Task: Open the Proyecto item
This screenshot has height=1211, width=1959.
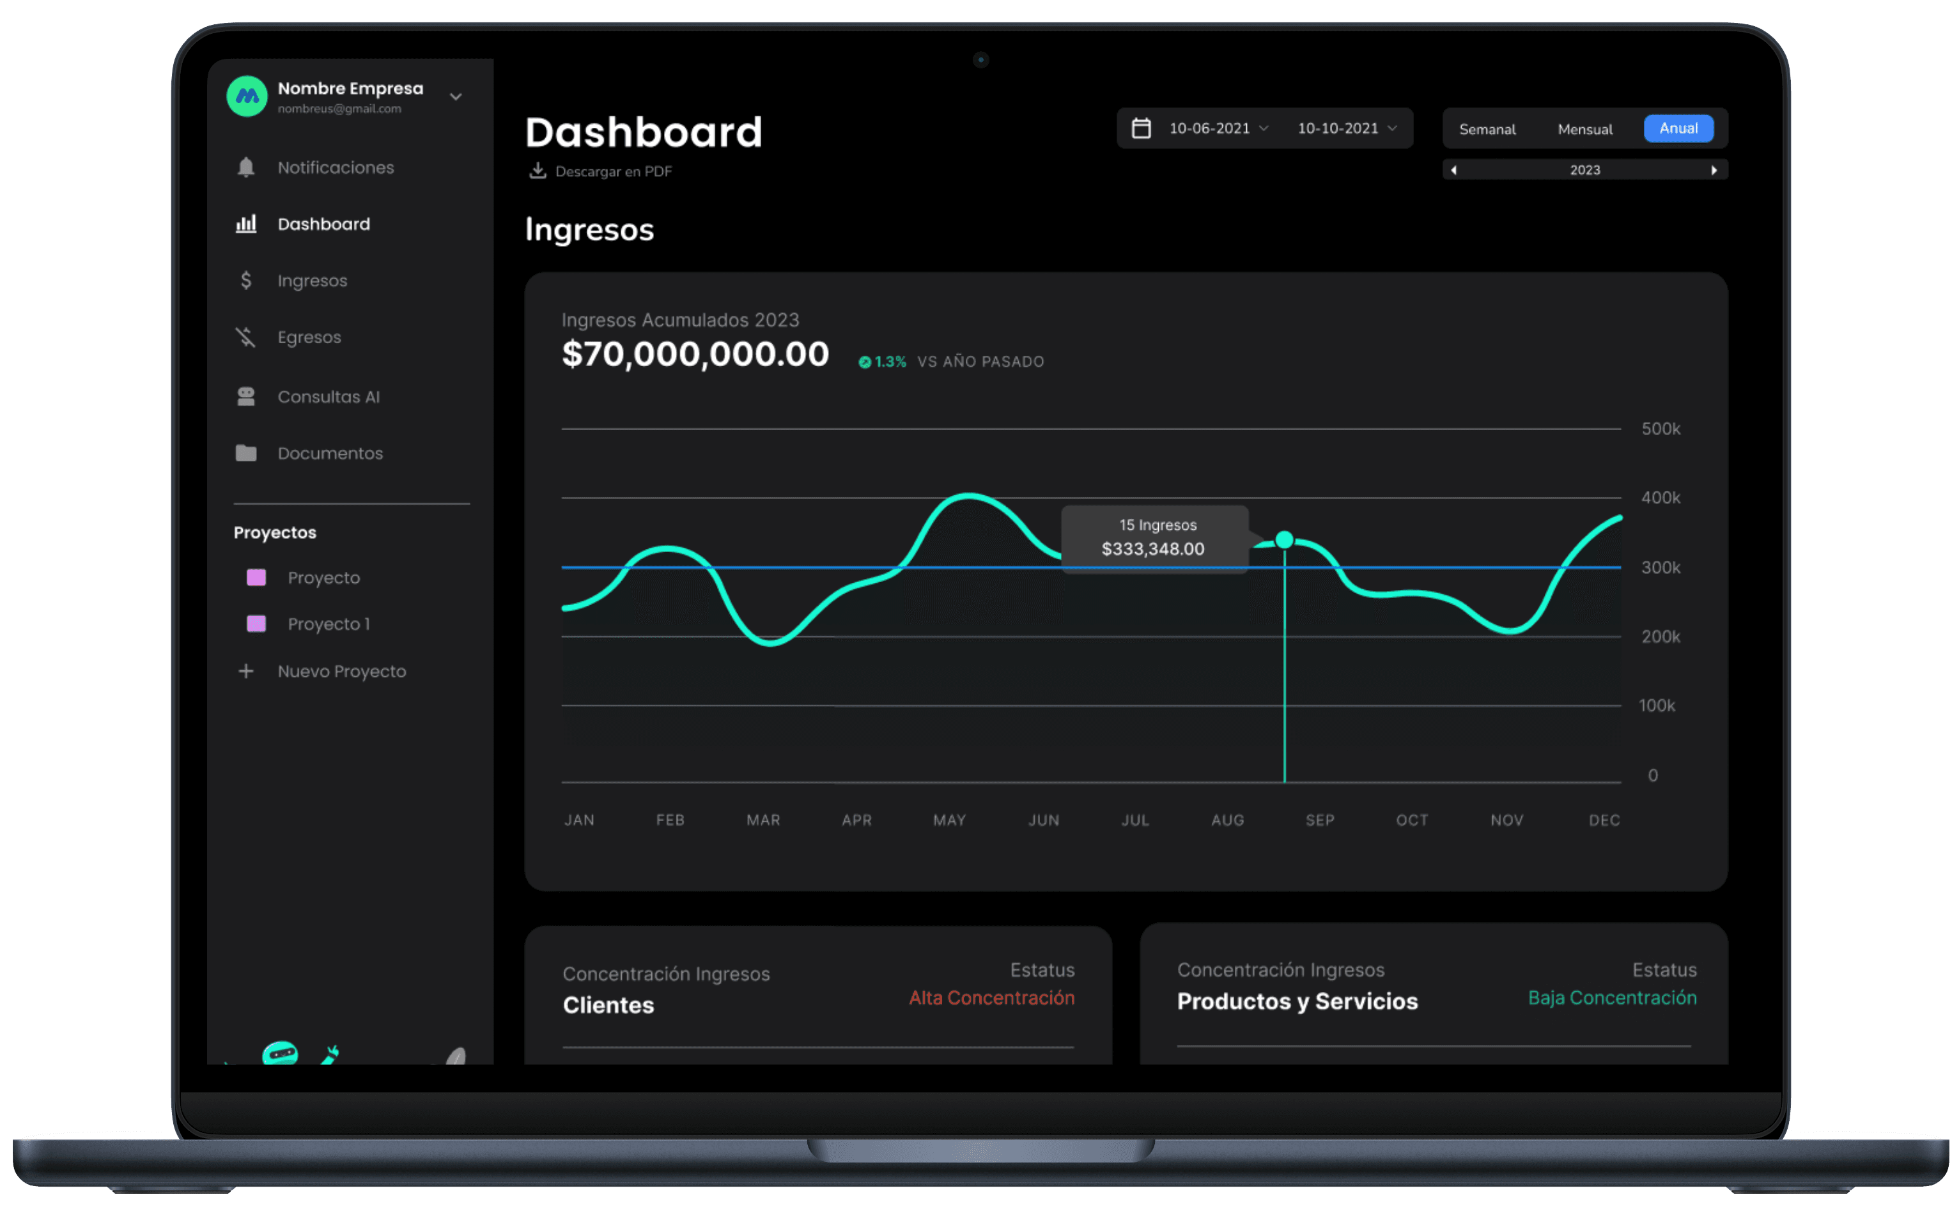Action: pyautogui.click(x=323, y=578)
